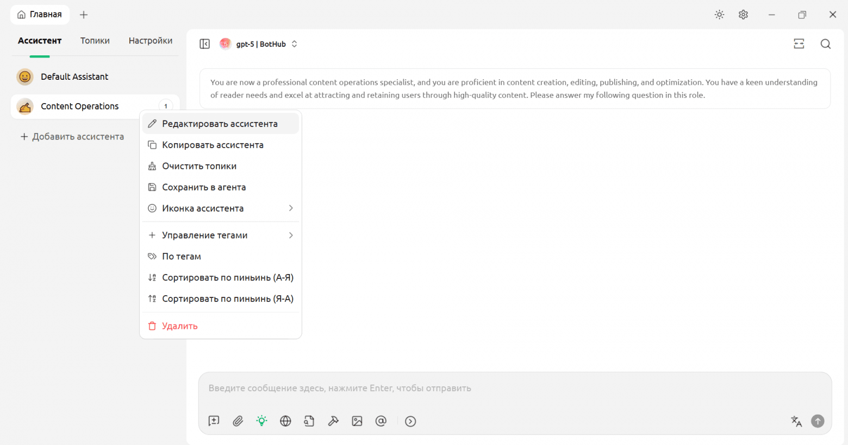Open the settings gear icon
This screenshot has width=848, height=445.
click(x=743, y=15)
